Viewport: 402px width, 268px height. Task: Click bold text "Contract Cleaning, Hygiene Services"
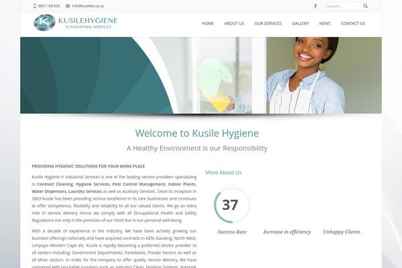pos(73,184)
